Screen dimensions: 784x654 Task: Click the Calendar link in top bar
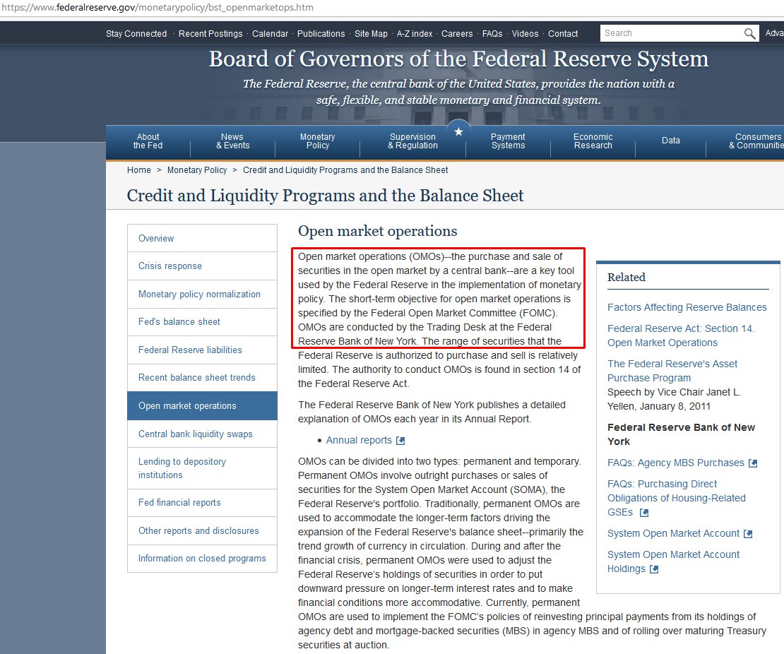click(270, 33)
